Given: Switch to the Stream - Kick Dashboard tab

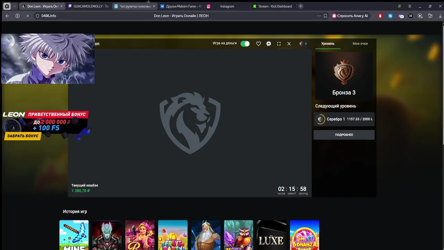Looking at the screenshot, I should pos(273,6).
